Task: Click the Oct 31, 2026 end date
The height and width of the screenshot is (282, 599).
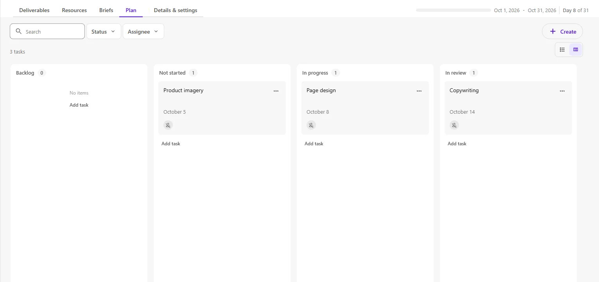Action: 542,10
